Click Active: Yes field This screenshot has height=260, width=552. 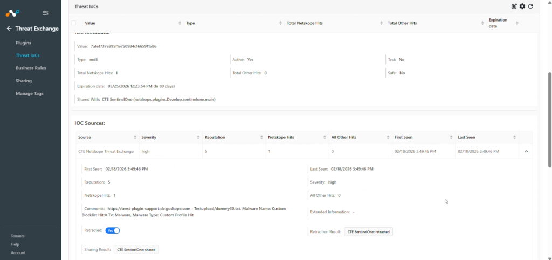point(243,60)
